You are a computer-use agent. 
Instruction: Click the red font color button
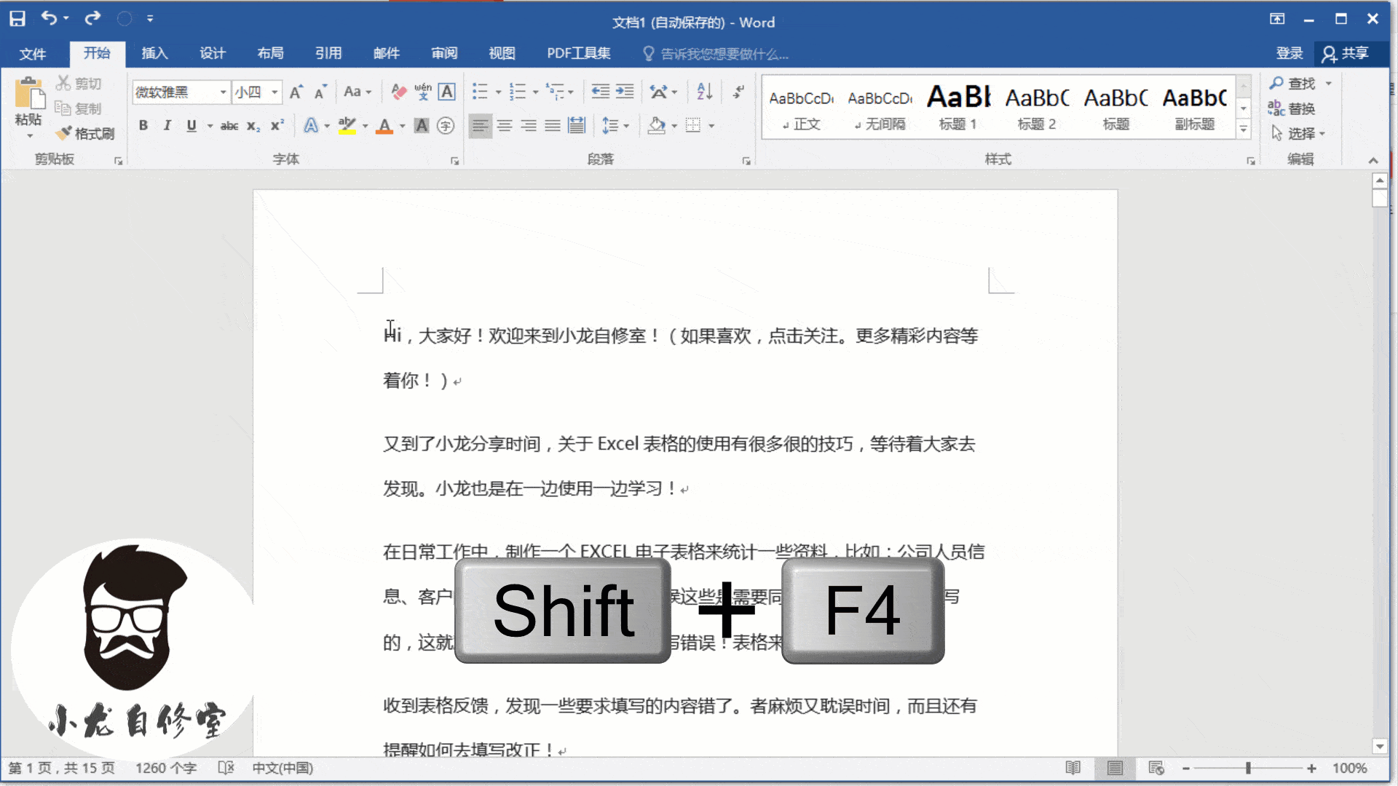tap(384, 126)
